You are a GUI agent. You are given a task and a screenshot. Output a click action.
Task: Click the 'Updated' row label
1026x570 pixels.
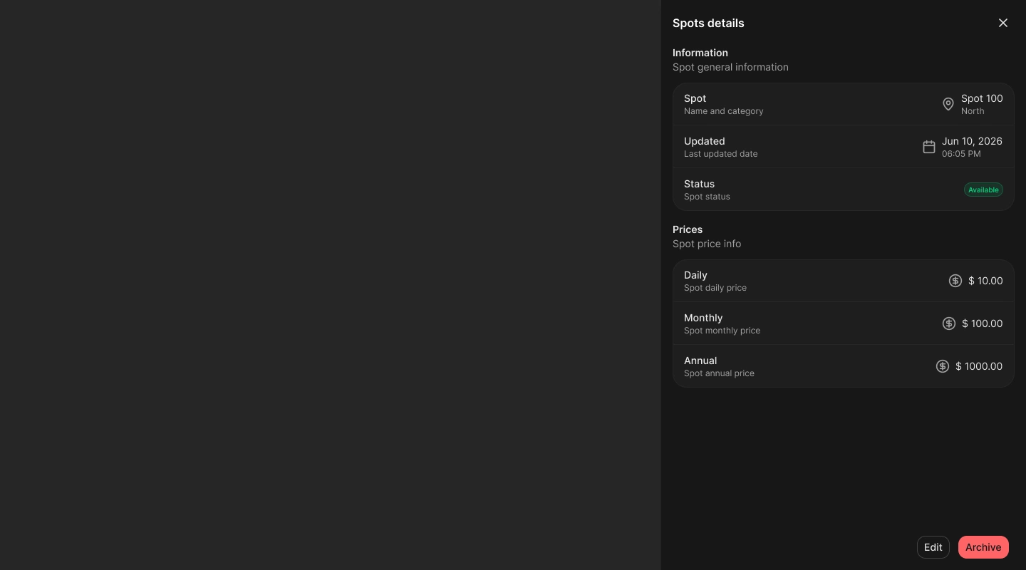[x=704, y=141]
